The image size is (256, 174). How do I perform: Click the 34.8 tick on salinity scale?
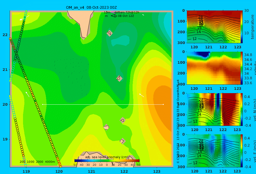coord(248,55)
